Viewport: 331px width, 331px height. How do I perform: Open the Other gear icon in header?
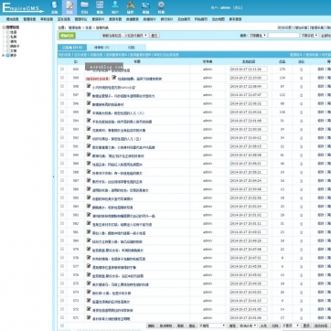161,7
